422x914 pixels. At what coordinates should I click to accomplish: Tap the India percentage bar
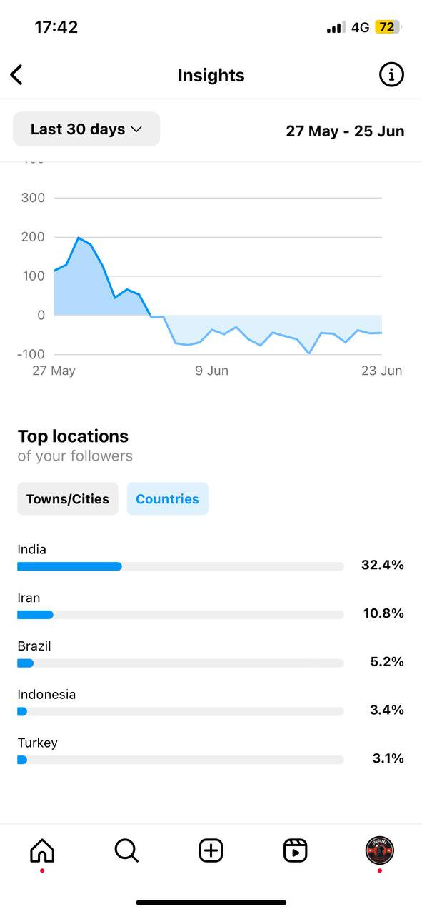coord(181,566)
